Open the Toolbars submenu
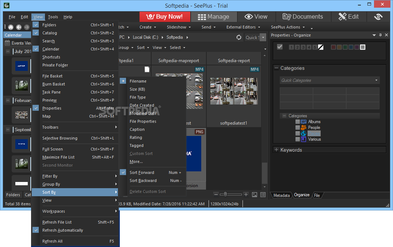The height and width of the screenshot is (247, 393). (75, 127)
